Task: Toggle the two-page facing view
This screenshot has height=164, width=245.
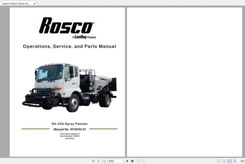Action: point(229,161)
